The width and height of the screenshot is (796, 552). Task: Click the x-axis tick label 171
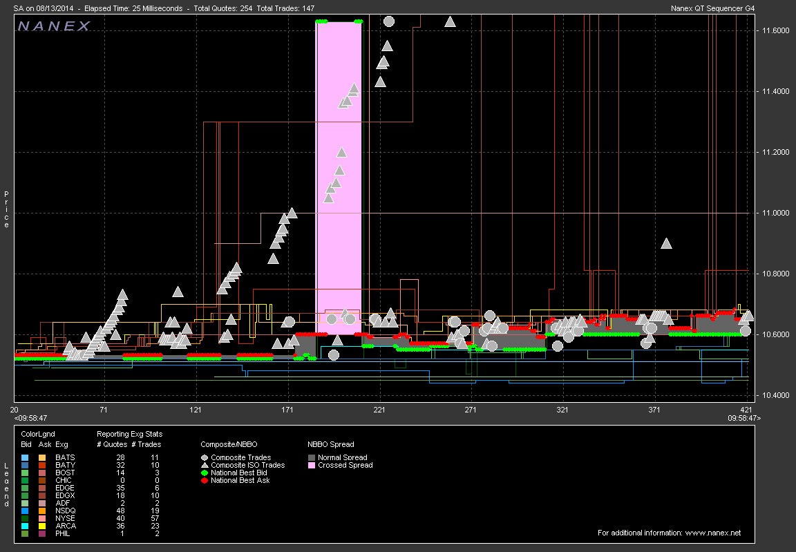point(287,410)
